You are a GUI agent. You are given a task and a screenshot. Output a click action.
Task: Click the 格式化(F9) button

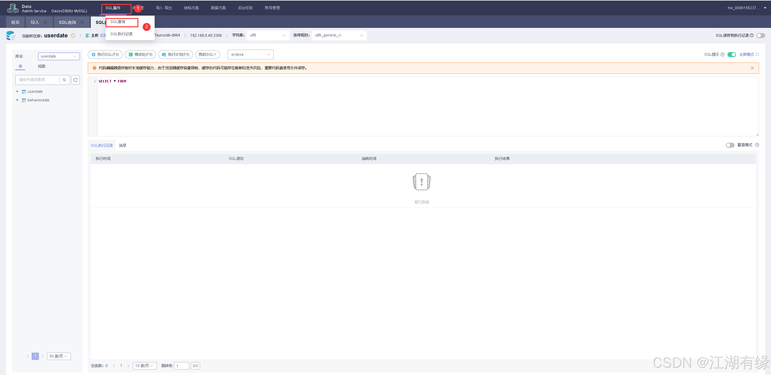coord(141,55)
